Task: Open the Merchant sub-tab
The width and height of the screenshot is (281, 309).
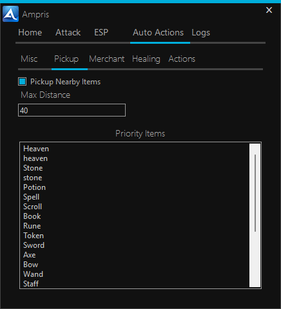Action: (x=107, y=59)
